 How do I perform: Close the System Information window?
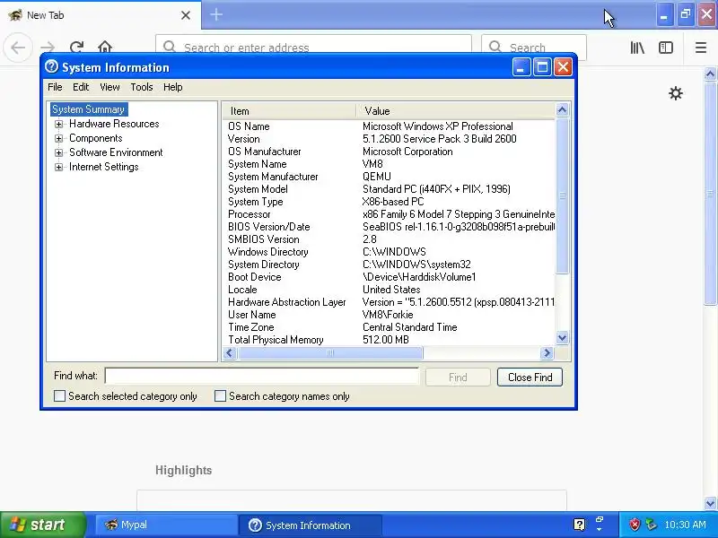pyautogui.click(x=563, y=67)
